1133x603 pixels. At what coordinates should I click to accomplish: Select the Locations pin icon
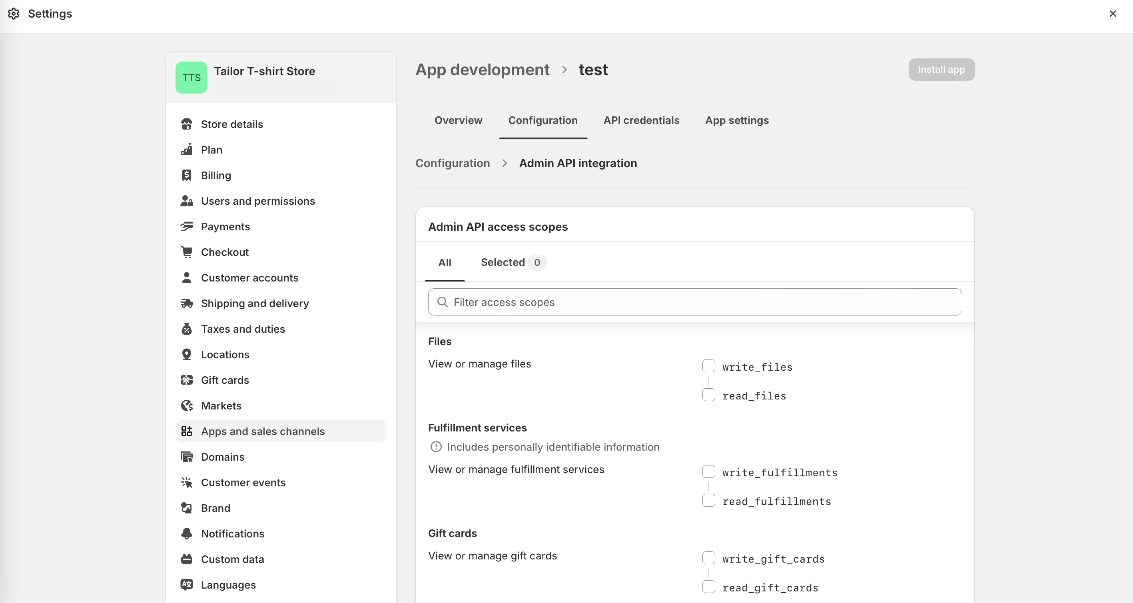point(186,354)
